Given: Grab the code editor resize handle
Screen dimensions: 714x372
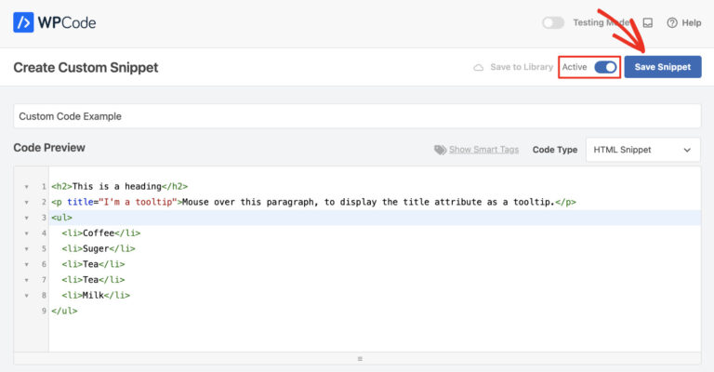Looking at the screenshot, I should pos(360,358).
